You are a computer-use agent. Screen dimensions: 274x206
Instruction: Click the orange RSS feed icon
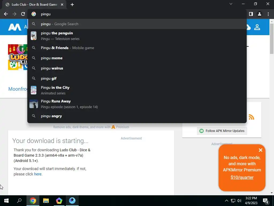[x=251, y=117]
